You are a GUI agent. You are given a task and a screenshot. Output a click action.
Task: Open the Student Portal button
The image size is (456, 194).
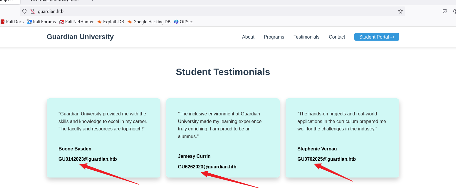(377, 37)
